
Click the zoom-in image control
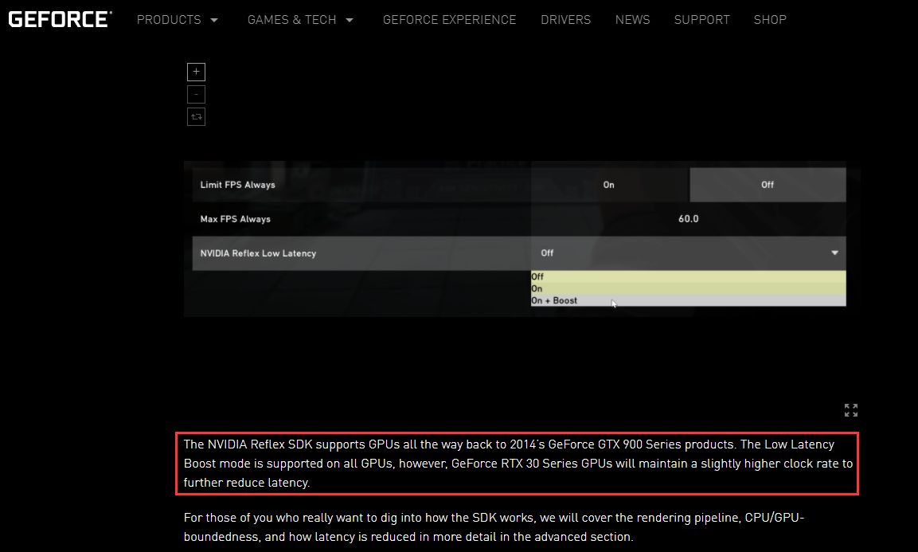tap(196, 72)
